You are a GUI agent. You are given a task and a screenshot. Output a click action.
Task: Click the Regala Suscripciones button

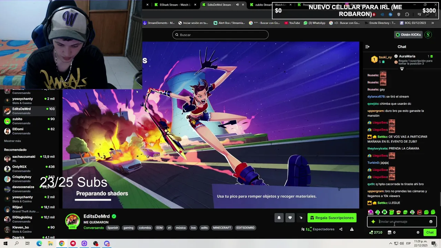[x=332, y=218]
